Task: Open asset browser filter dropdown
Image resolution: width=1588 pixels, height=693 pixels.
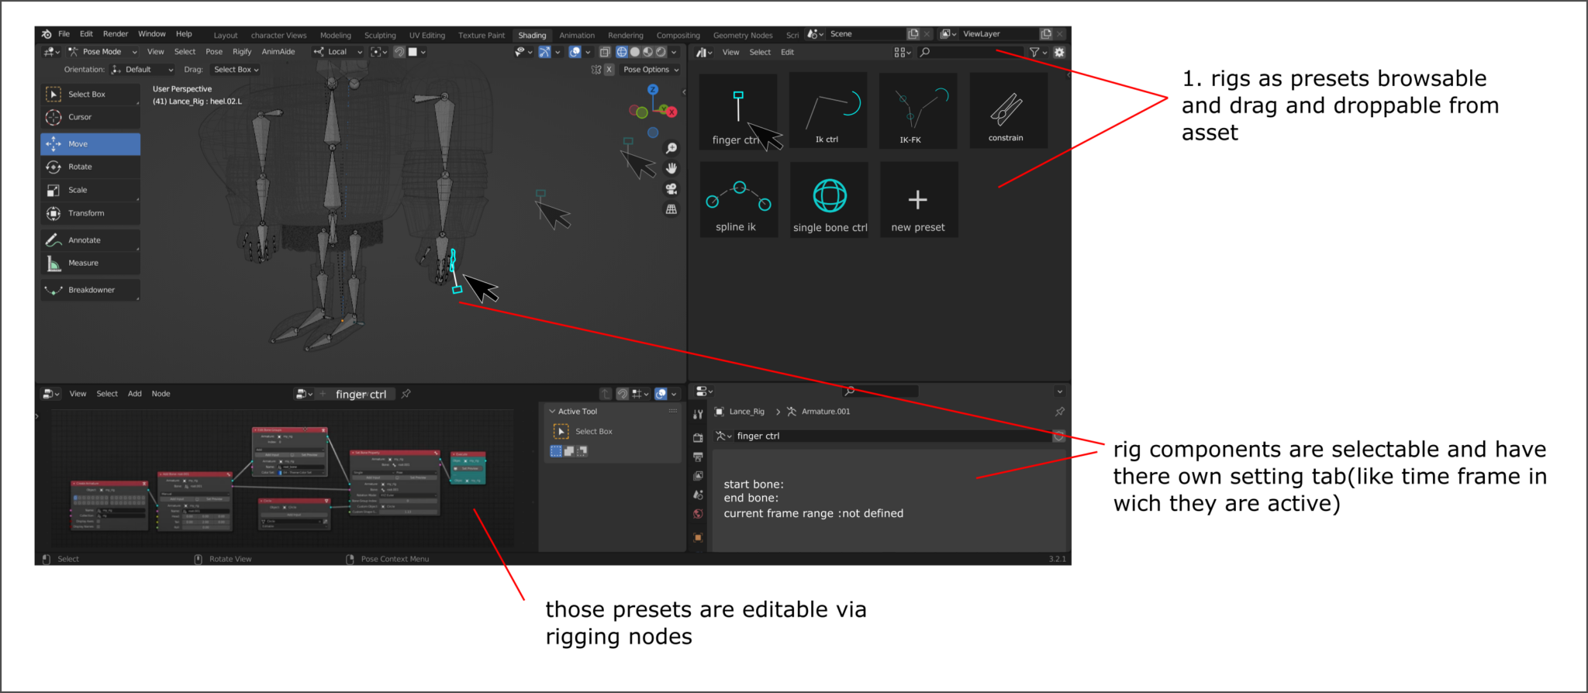Action: coord(1037,53)
